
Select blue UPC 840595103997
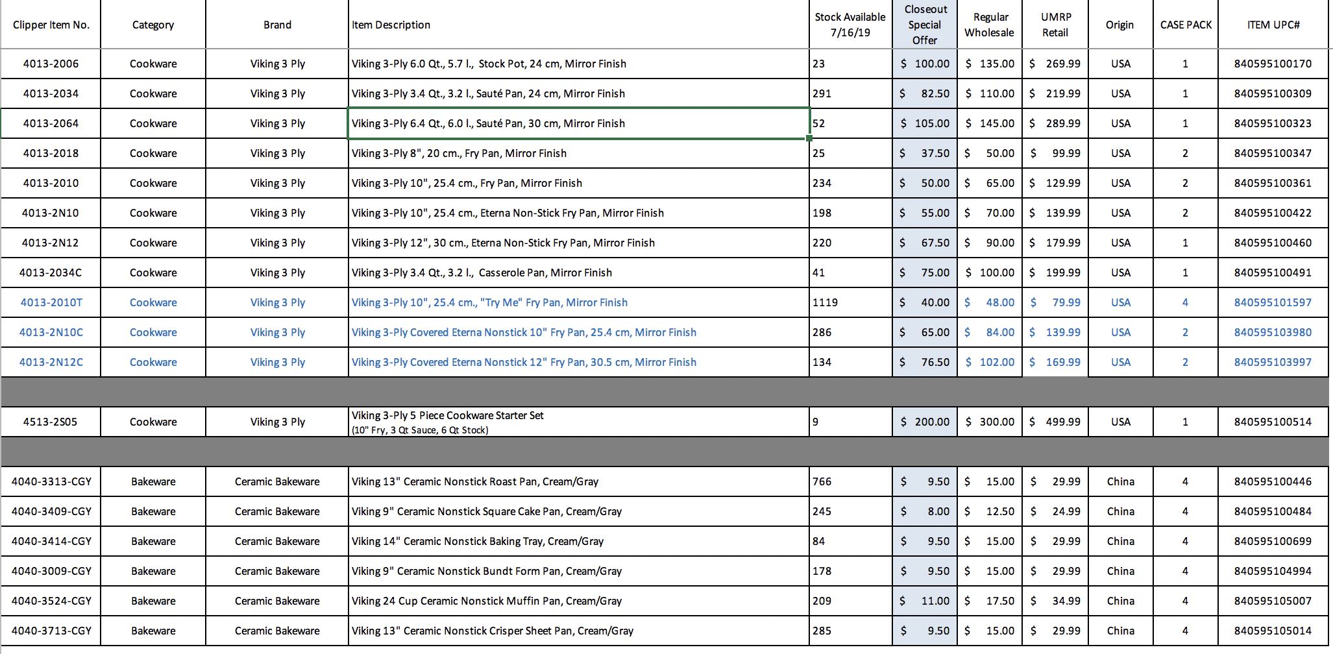[x=1273, y=362]
